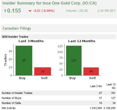Select the green Buy bar showing 127
This screenshot has height=110, width=117.
point(74,61)
